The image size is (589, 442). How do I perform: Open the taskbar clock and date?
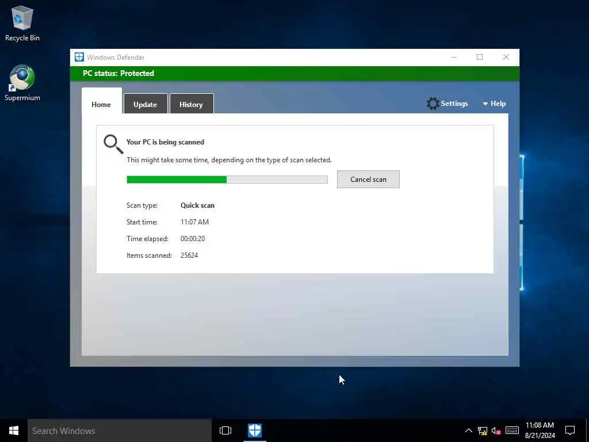pyautogui.click(x=540, y=430)
